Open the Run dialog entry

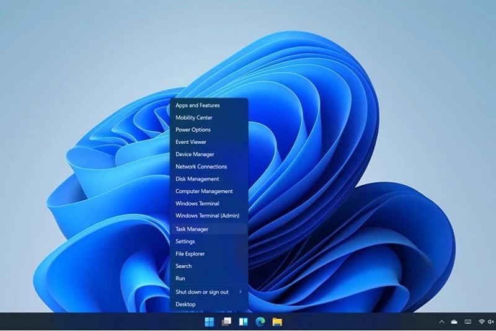tap(209, 278)
